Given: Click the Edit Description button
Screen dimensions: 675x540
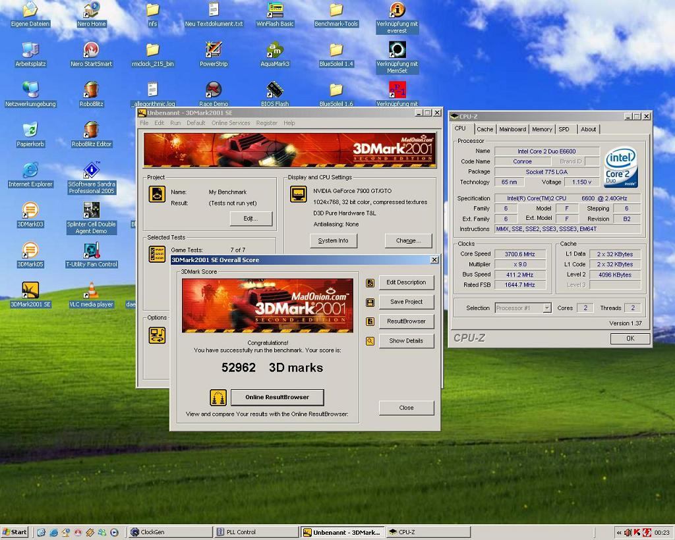Looking at the screenshot, I should coord(406,283).
